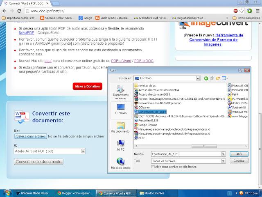Open the view menu icon in Abrir dialog
This screenshot has width=262, height=197.
coord(225,78)
